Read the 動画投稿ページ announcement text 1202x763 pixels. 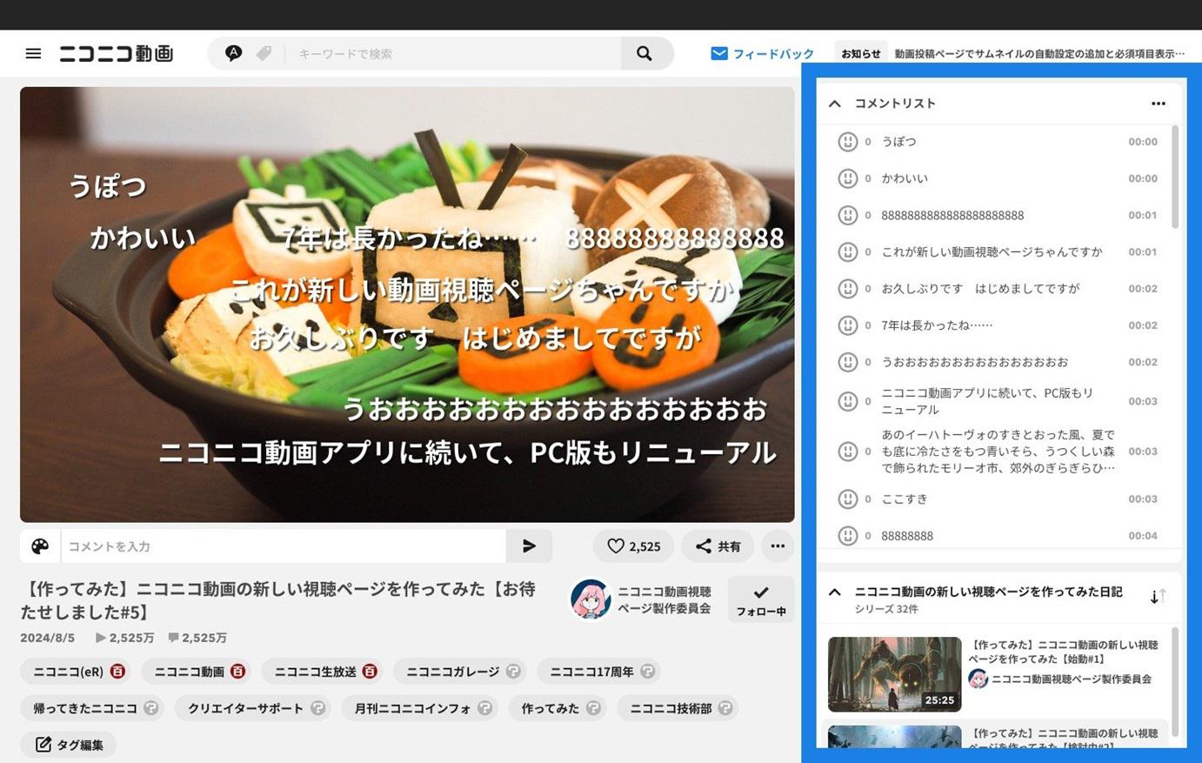tap(1039, 54)
